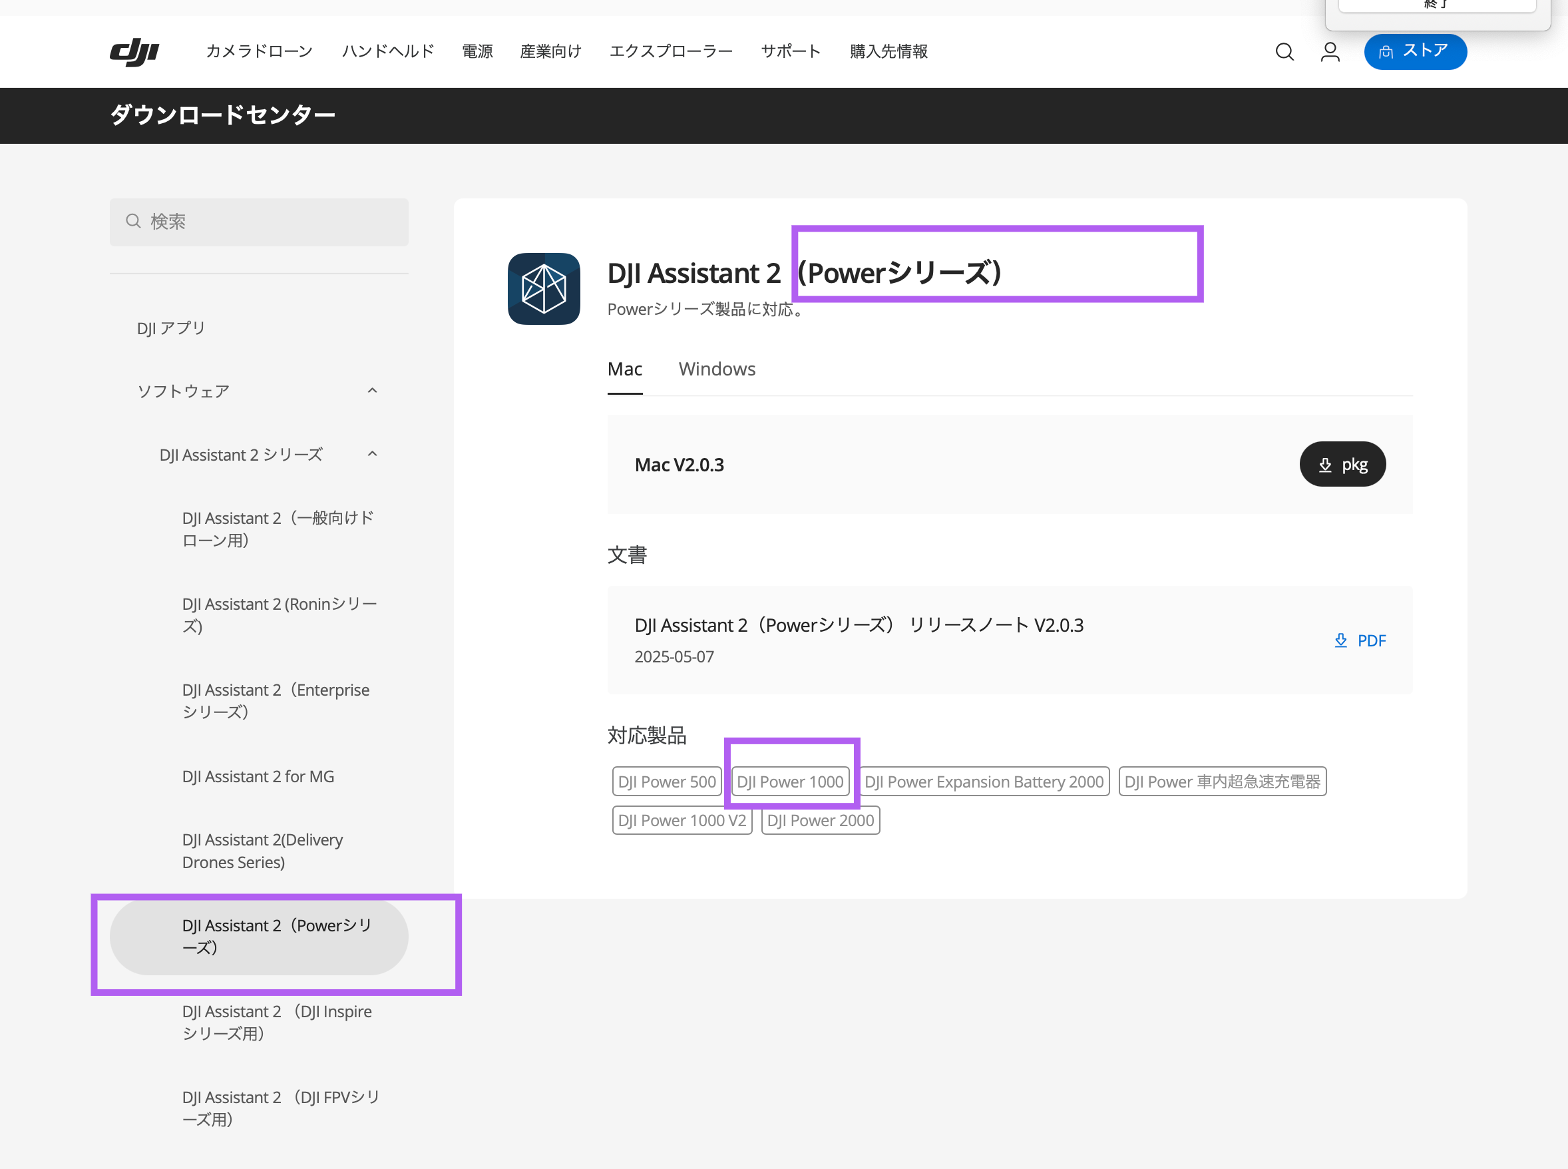Open the 産業向け menu
The width and height of the screenshot is (1568, 1169).
[551, 52]
